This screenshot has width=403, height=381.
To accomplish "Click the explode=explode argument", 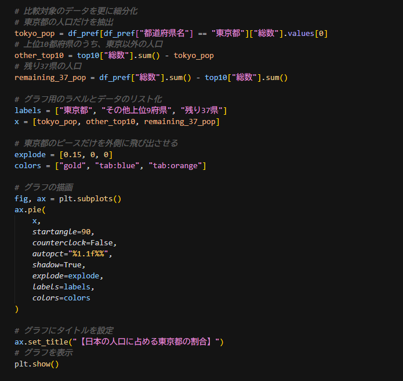I will coord(66,276).
